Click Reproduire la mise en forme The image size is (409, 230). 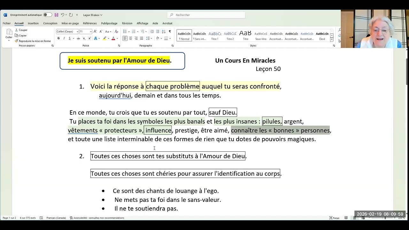click(x=33, y=41)
